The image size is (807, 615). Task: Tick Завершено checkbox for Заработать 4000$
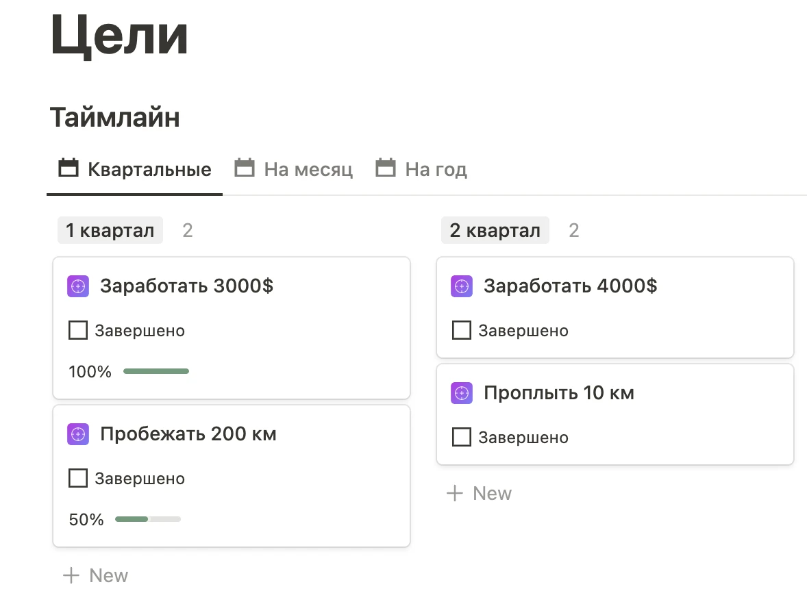(462, 331)
